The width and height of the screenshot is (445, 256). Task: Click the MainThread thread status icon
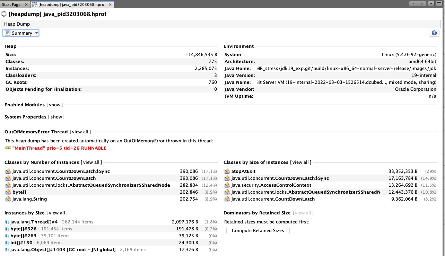[8, 148]
